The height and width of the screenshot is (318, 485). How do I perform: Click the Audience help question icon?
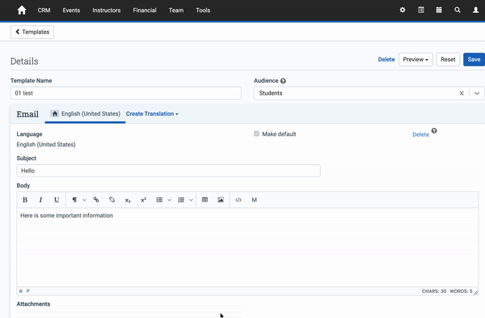coord(283,81)
